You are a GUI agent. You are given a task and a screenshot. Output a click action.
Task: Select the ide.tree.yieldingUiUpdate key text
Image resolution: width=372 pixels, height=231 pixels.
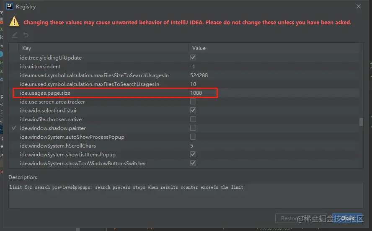(51, 58)
